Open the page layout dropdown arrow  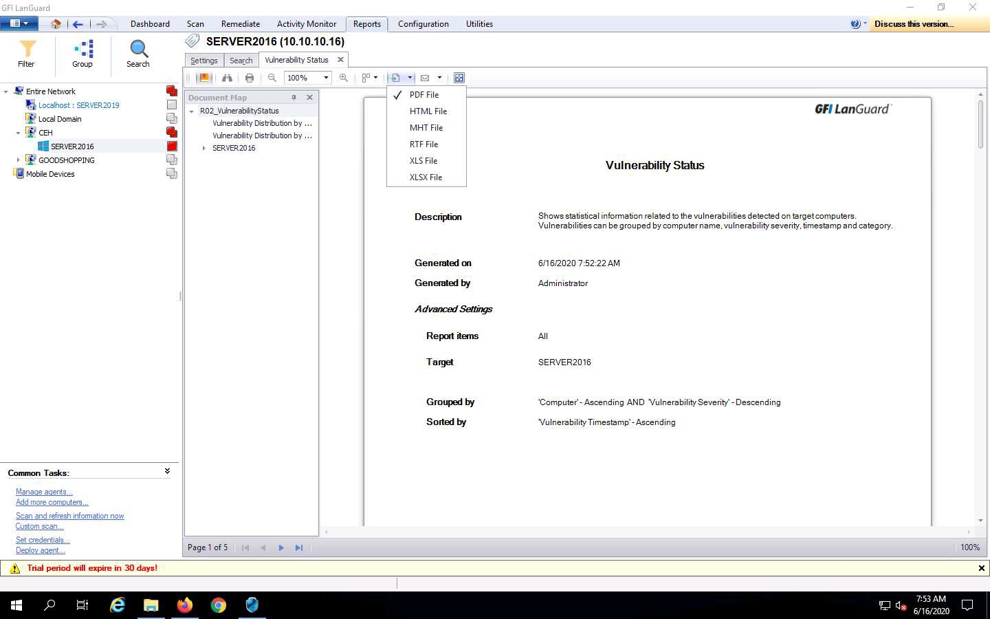[375, 78]
